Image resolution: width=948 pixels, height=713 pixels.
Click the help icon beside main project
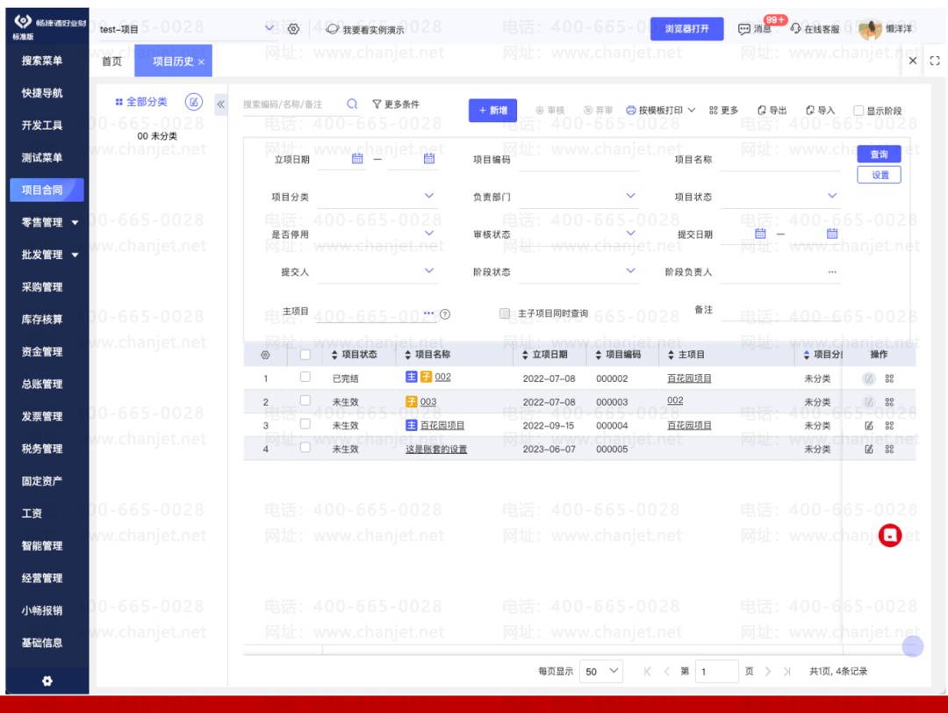tap(445, 313)
